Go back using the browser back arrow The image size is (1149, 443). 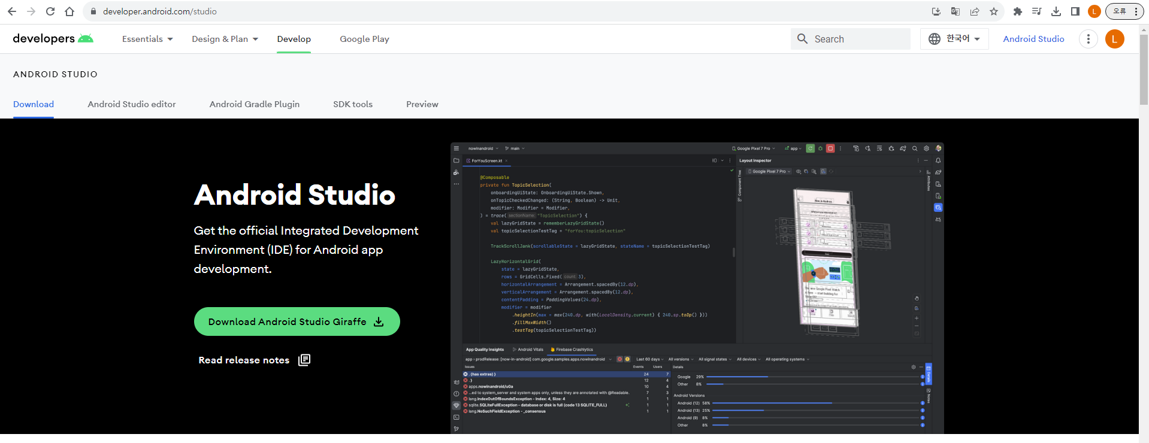[12, 11]
